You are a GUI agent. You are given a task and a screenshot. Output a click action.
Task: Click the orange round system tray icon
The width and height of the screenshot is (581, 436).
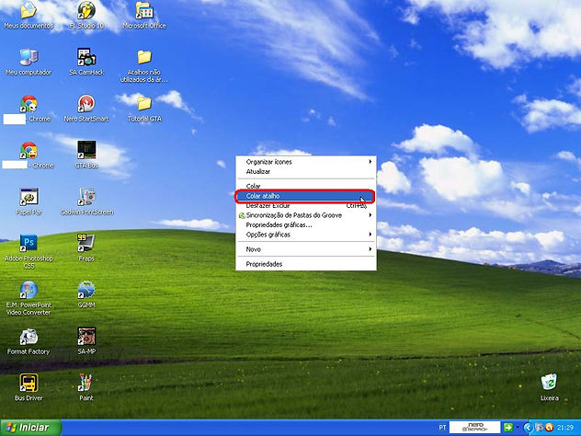point(550,428)
